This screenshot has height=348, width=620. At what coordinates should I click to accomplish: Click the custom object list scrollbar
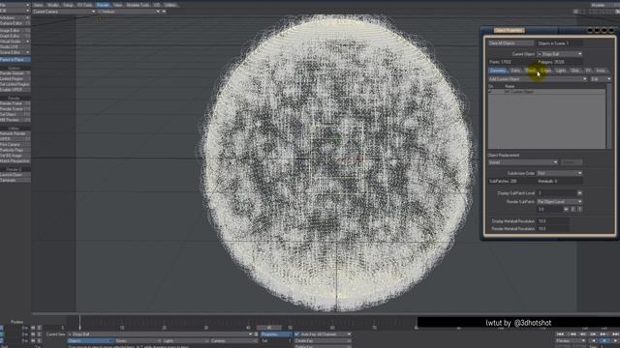point(608,116)
